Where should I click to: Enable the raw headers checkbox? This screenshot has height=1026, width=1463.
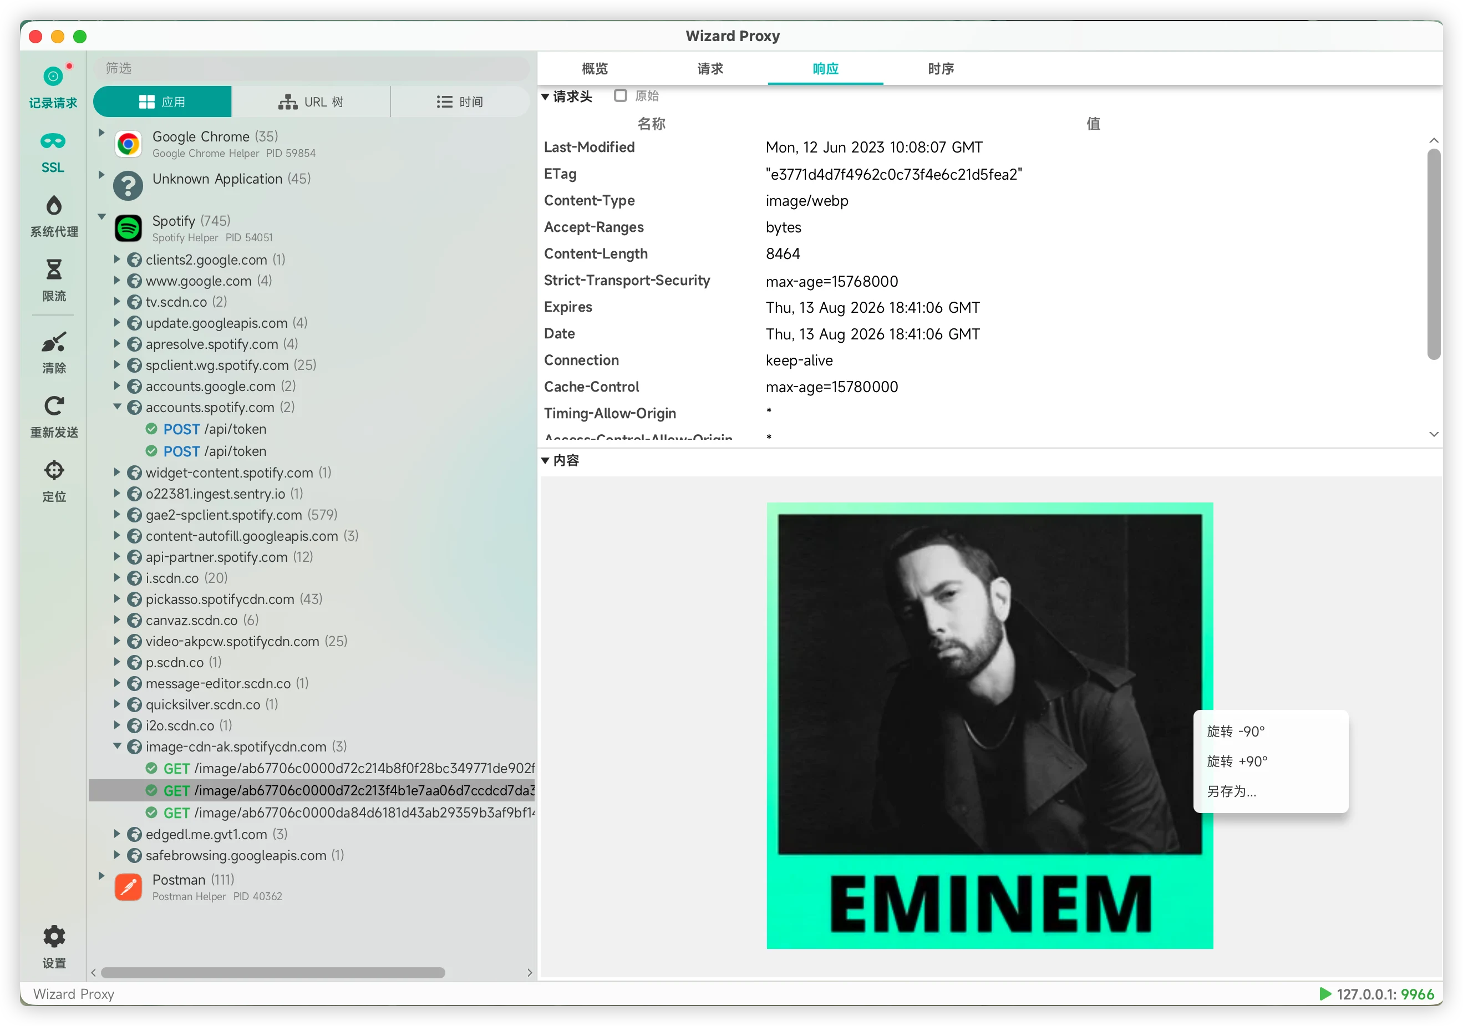tap(620, 95)
